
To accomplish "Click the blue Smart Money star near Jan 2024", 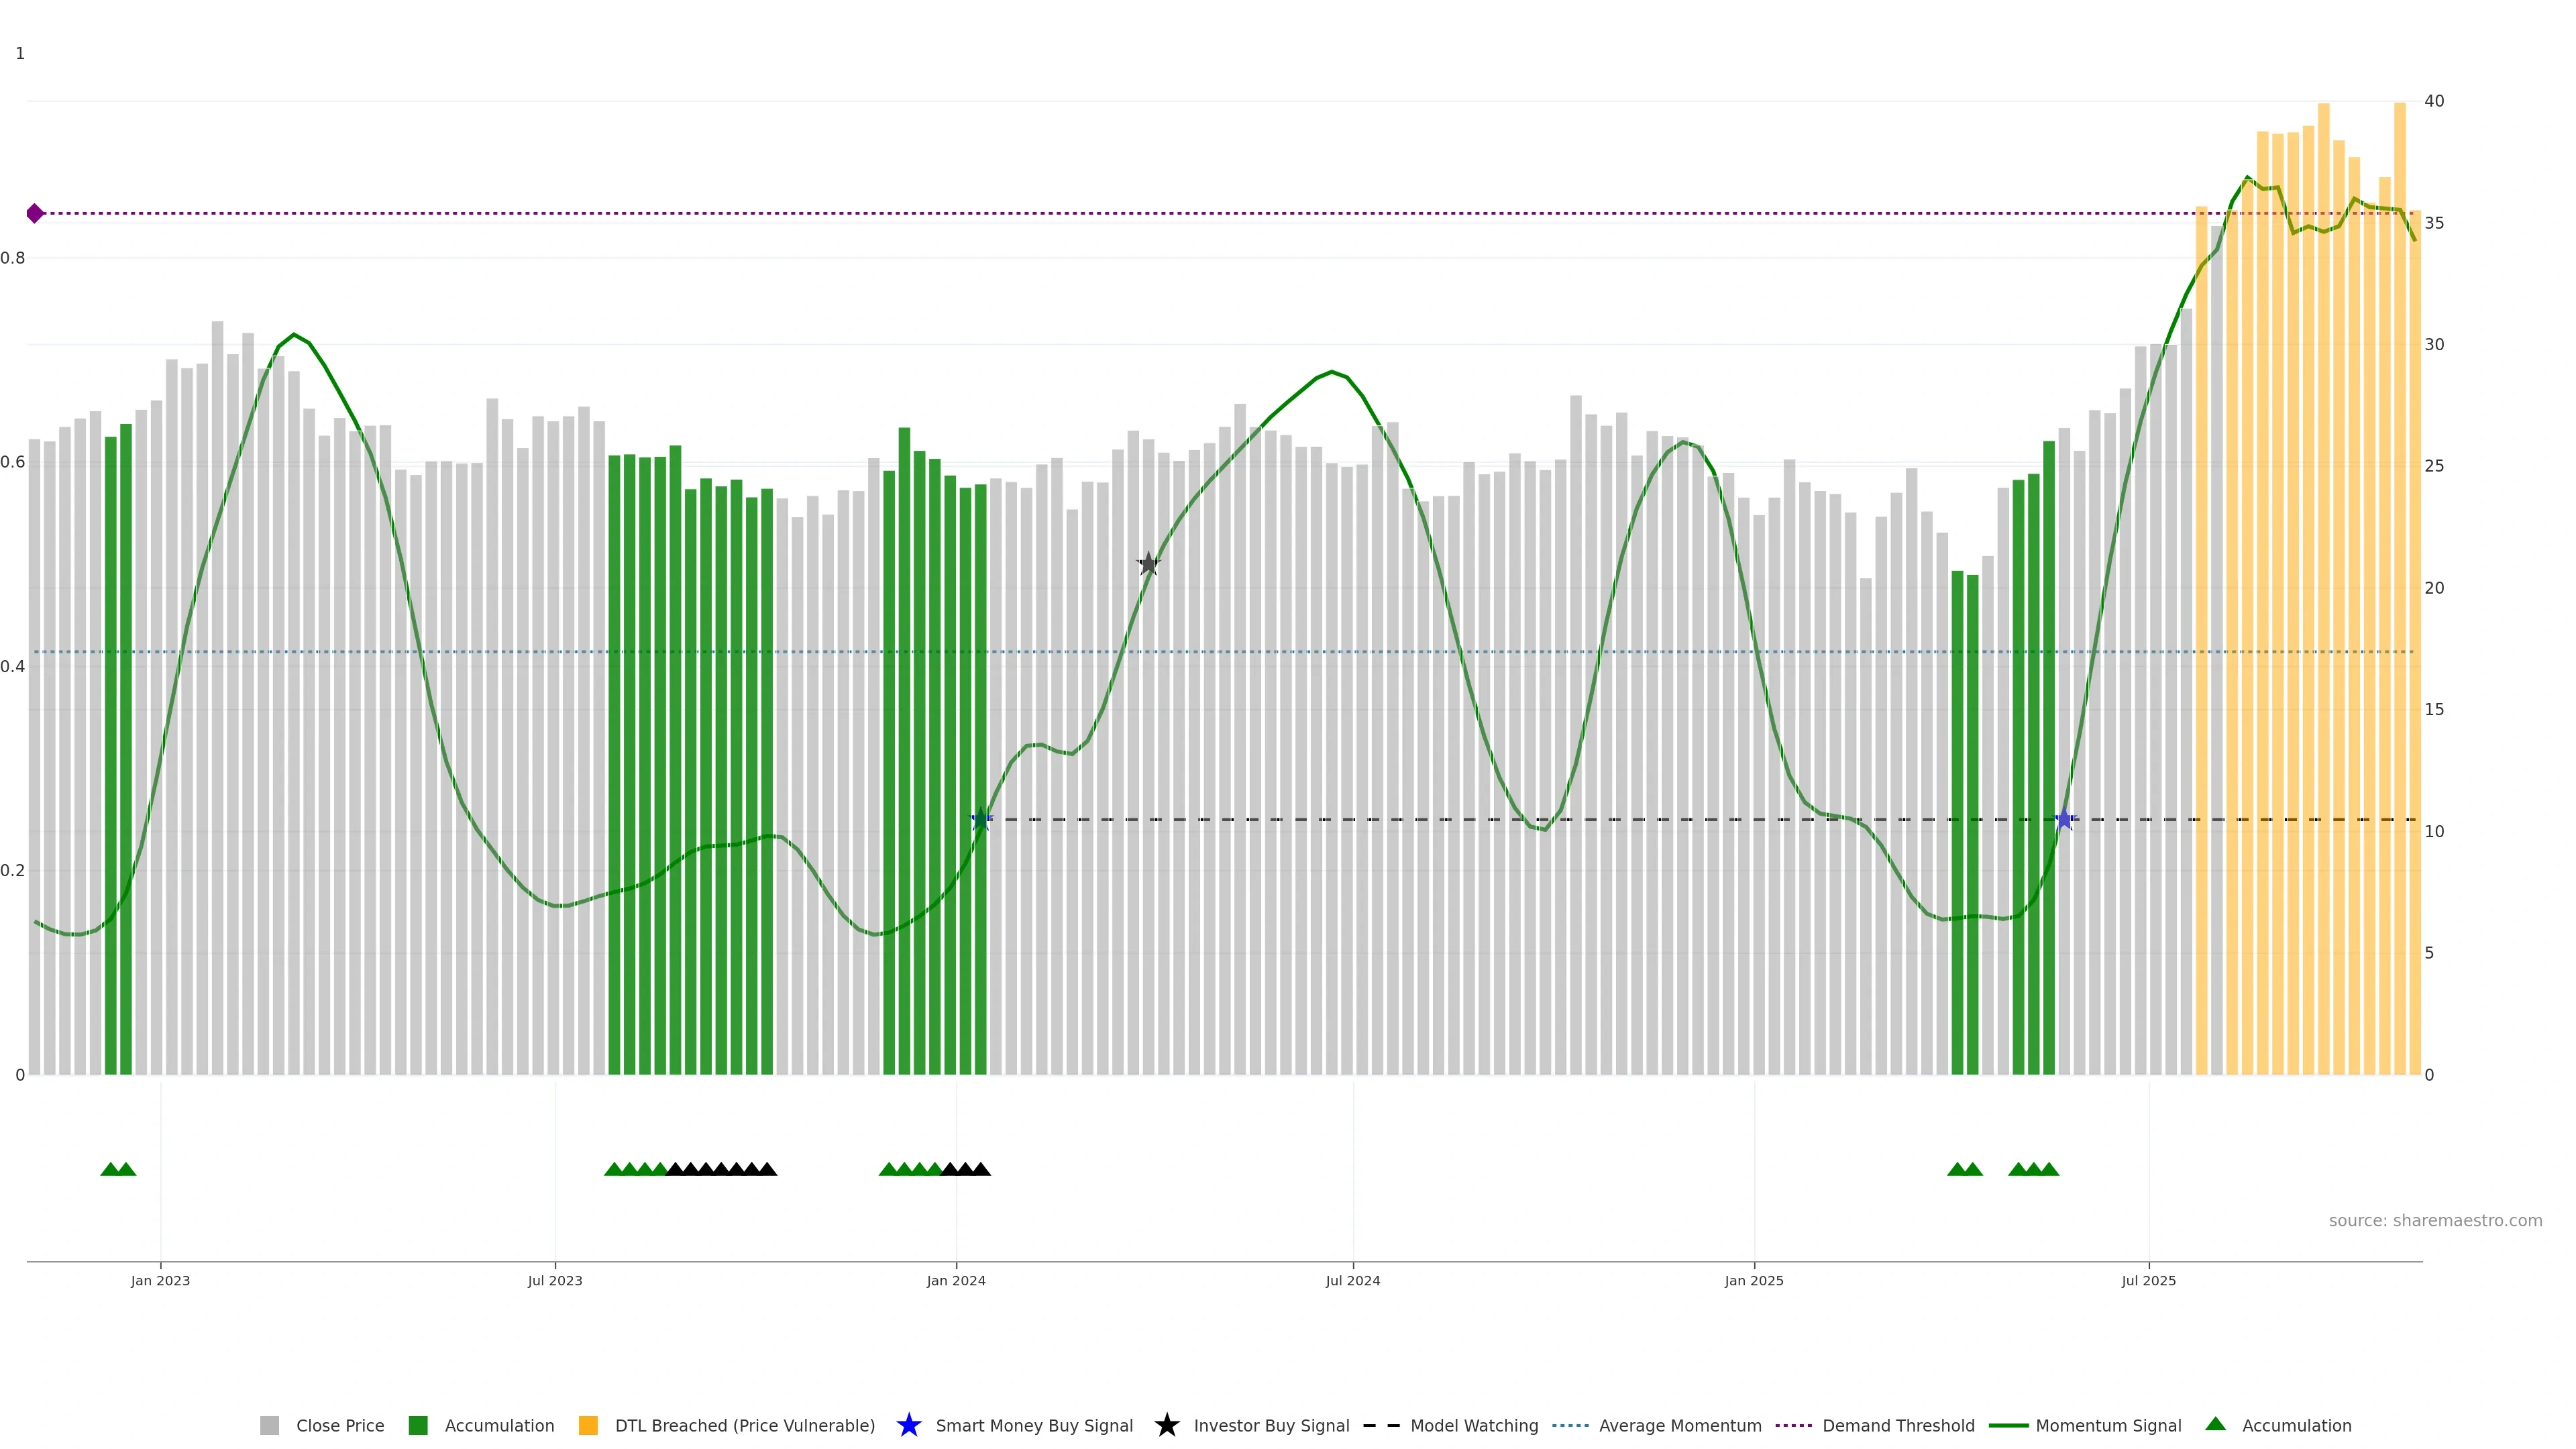I will coord(981,820).
